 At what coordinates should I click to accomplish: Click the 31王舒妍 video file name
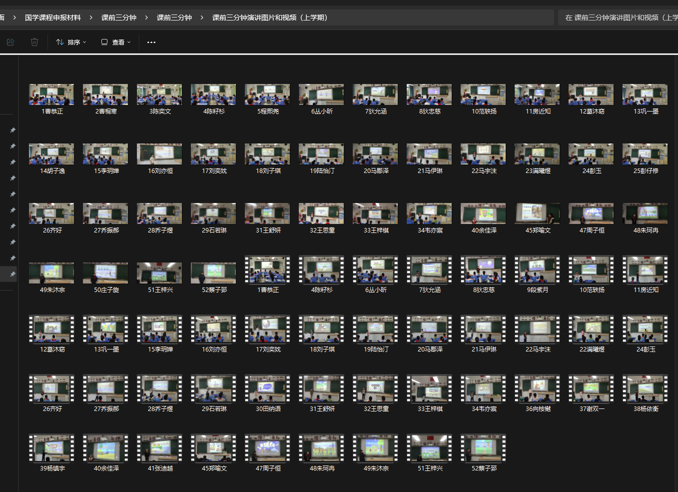pyautogui.click(x=322, y=409)
